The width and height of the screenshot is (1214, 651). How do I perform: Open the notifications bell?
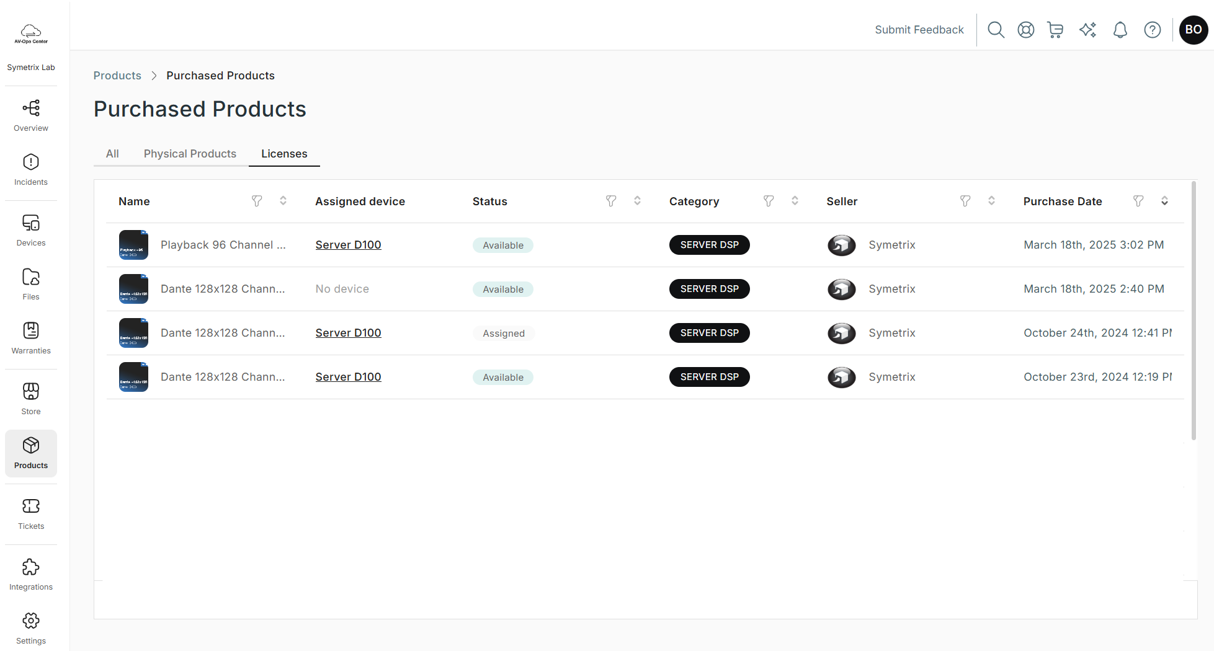tap(1120, 30)
